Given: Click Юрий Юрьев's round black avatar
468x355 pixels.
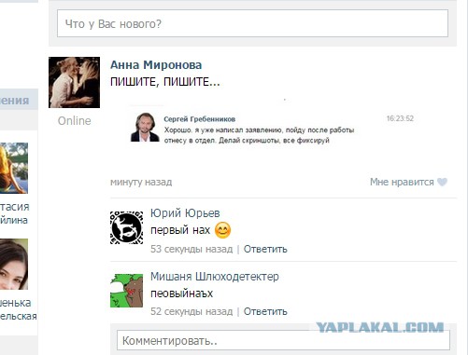Looking at the screenshot, I should [126, 227].
